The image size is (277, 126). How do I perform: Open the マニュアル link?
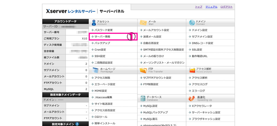coord(211,7)
